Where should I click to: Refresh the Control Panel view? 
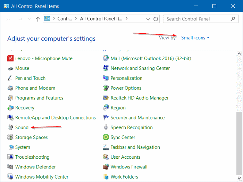tap(156, 19)
